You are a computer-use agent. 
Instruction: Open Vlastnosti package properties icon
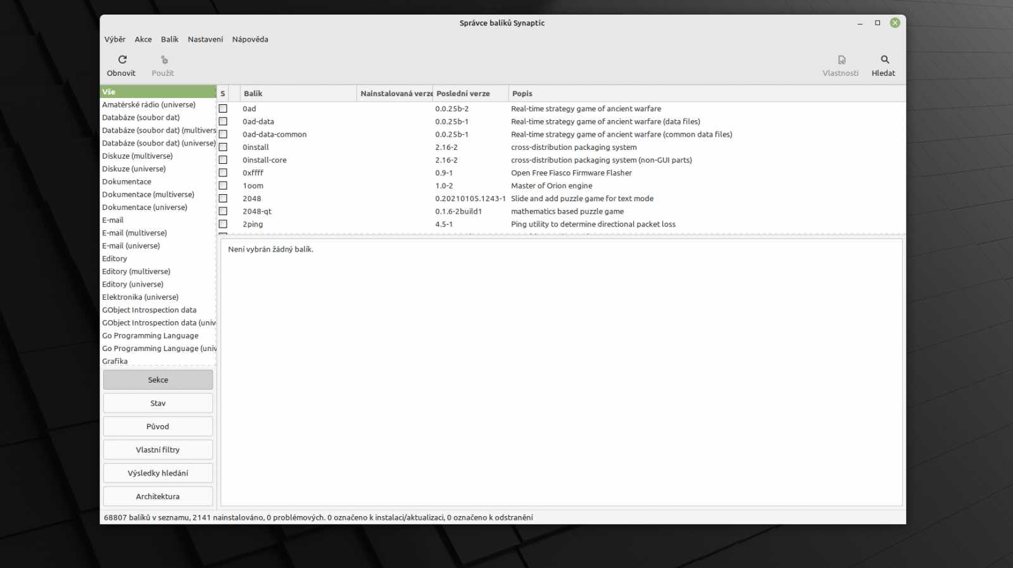pos(841,59)
